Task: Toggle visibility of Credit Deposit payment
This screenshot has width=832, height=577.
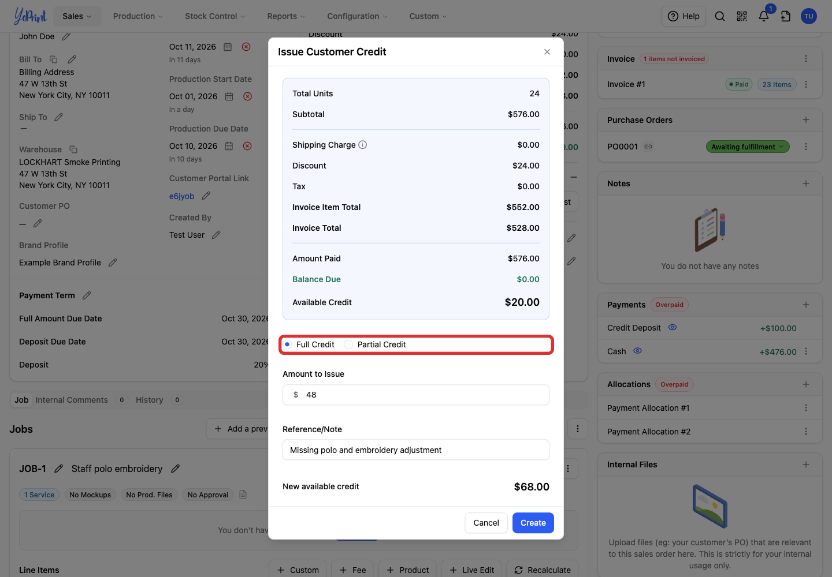Action: point(673,327)
